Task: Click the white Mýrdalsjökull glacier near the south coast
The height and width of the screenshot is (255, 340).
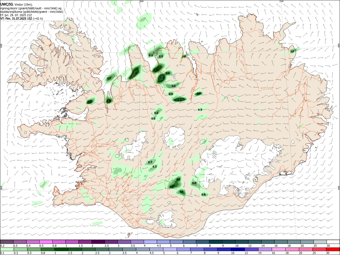Action: 166,219
